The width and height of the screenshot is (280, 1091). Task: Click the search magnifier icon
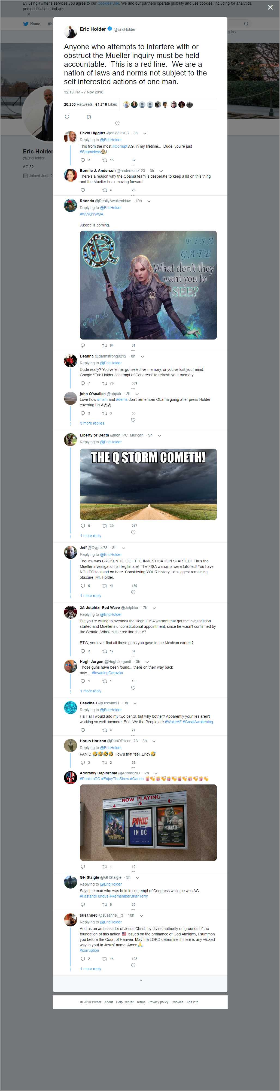coord(246,24)
